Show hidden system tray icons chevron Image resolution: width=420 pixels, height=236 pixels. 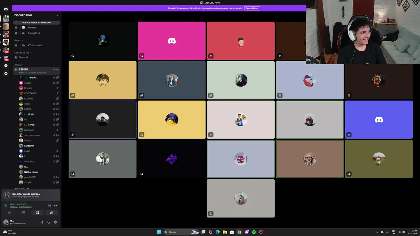[x=377, y=232]
